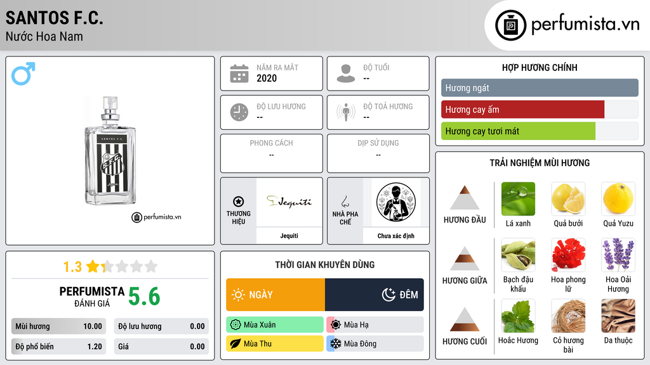Click the 1.3 user rating number
The width and height of the screenshot is (650, 365).
72,267
